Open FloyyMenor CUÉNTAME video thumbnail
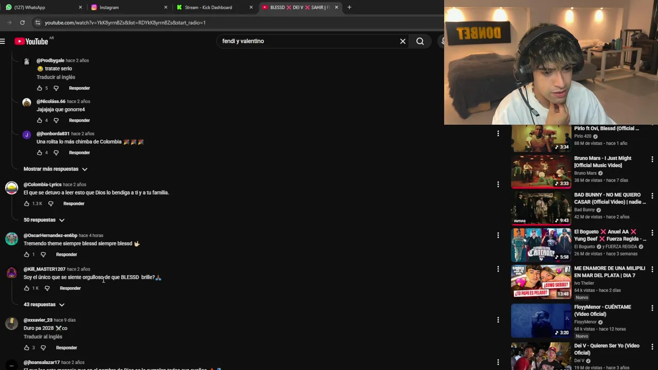Image resolution: width=658 pixels, height=370 pixels. coord(541,321)
